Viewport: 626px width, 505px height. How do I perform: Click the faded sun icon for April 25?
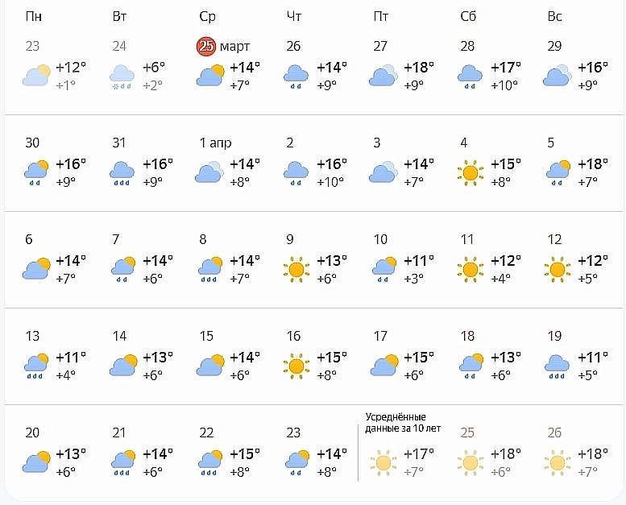[x=471, y=462]
